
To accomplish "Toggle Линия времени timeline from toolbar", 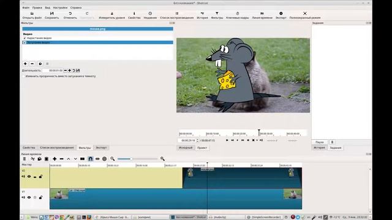I will point(262,15).
